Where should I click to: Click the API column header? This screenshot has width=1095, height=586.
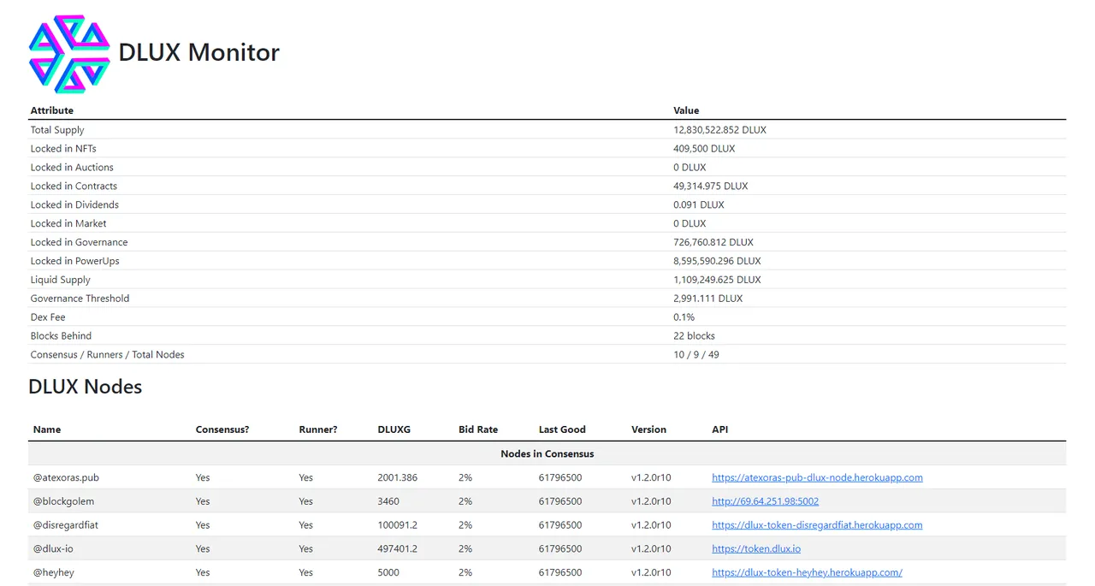719,429
